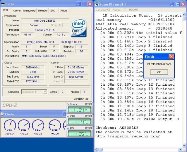187x152 pixels.
Task: Open the Calculate(C) menu in Super PI
Action: [x=103, y=10]
